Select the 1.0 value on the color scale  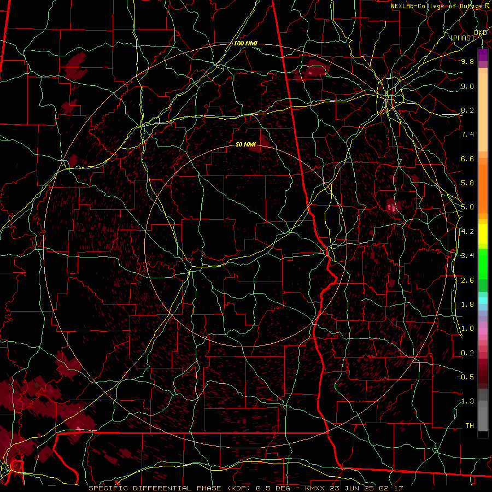coord(467,329)
